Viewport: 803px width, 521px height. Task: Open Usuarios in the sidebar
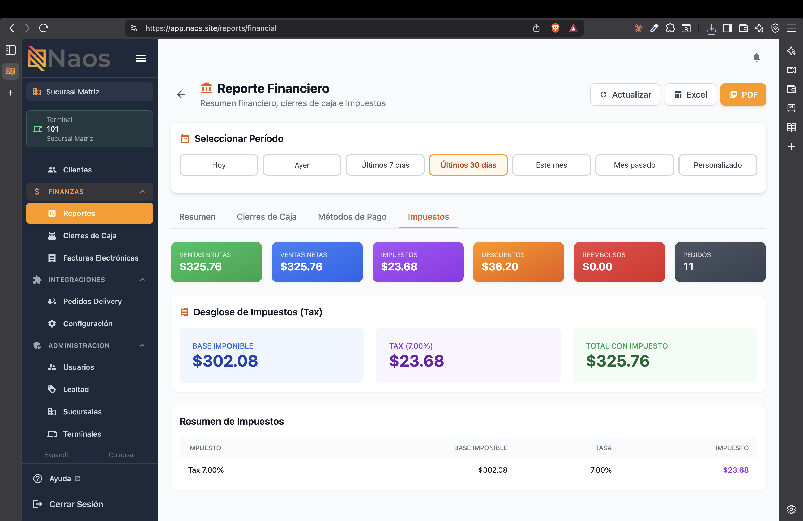tap(90, 367)
